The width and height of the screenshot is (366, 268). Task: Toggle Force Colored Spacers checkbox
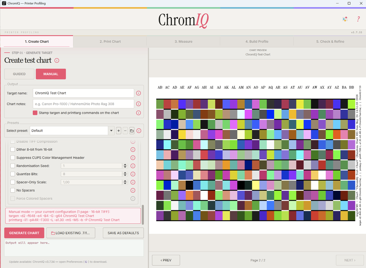click(x=13, y=199)
